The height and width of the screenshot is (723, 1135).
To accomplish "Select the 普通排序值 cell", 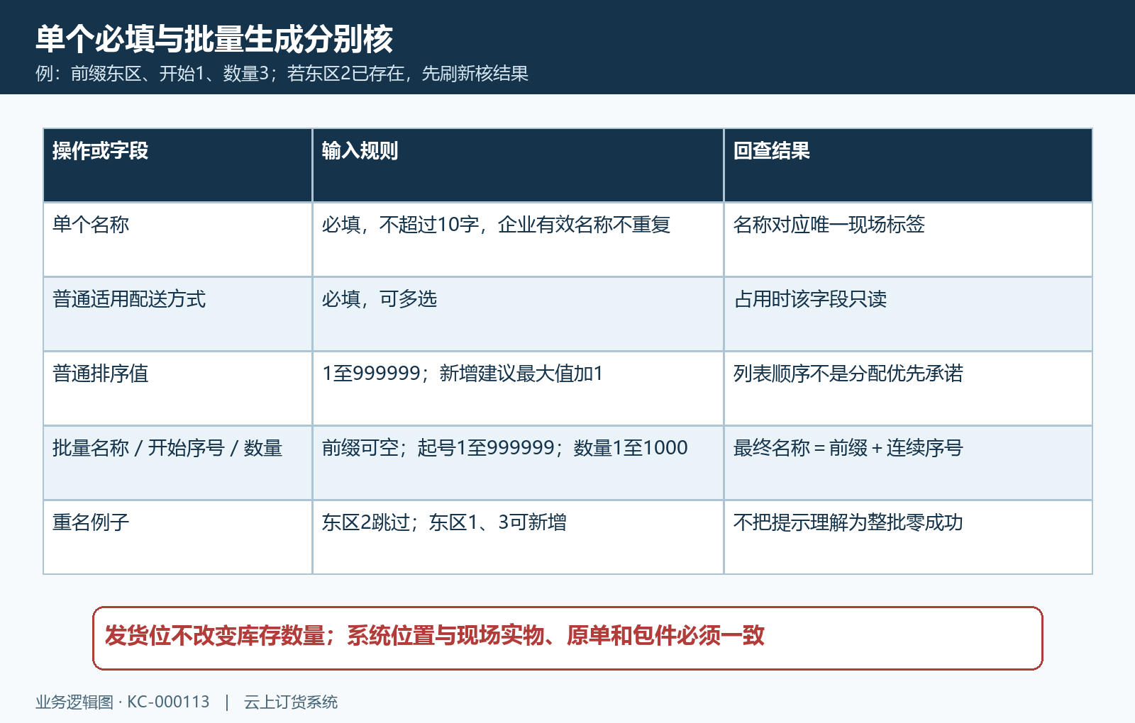I will (177, 388).
